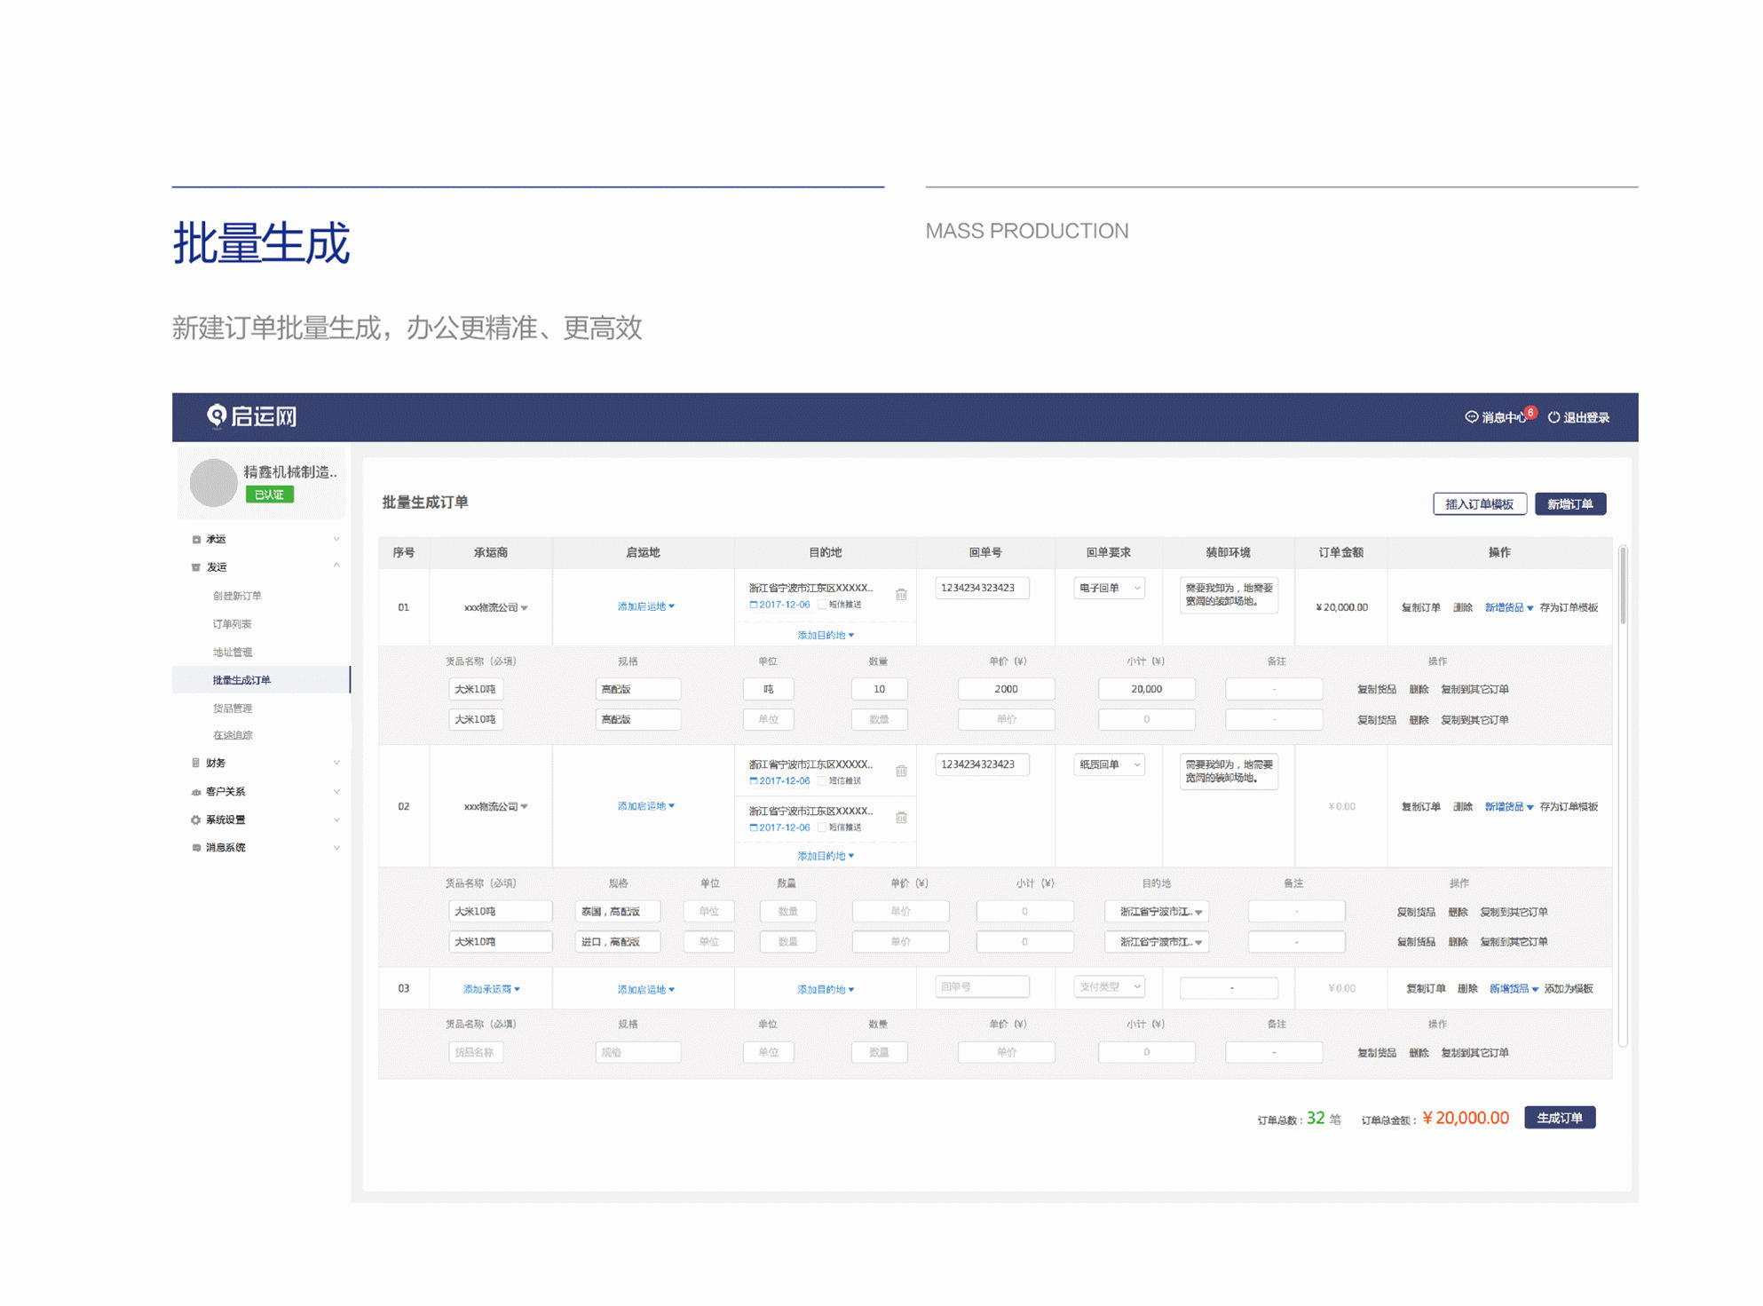This screenshot has width=1763, height=1306.
Task: Toggle 短信推送 checkbox for order 02 first destination
Action: pyautogui.click(x=822, y=781)
